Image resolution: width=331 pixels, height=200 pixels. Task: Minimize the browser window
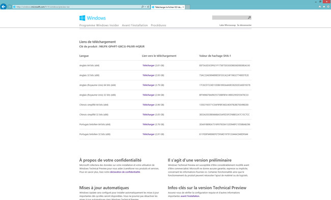tap(316, 2)
